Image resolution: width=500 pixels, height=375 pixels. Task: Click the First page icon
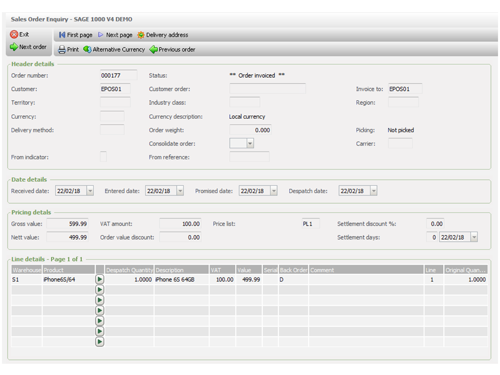tap(62, 35)
